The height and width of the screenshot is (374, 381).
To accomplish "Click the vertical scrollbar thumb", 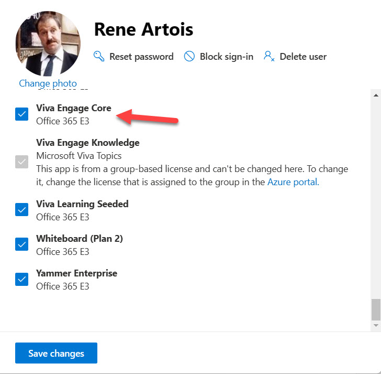I will [376, 309].
